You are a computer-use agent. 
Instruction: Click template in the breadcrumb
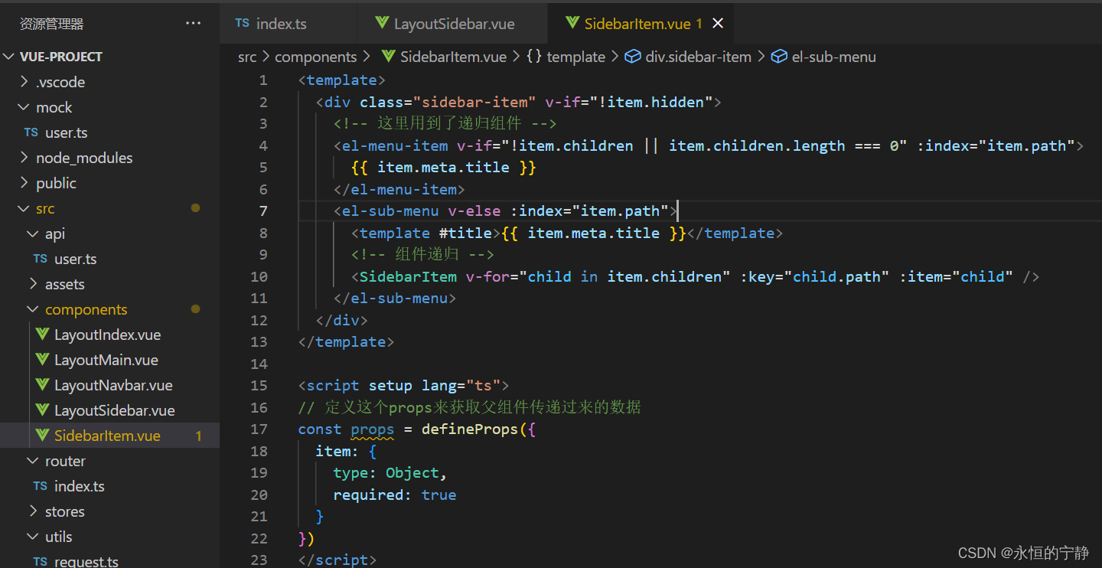(x=576, y=57)
